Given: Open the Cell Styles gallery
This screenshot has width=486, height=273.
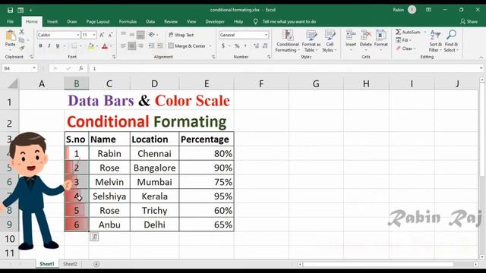Looking at the screenshot, I should point(330,41).
